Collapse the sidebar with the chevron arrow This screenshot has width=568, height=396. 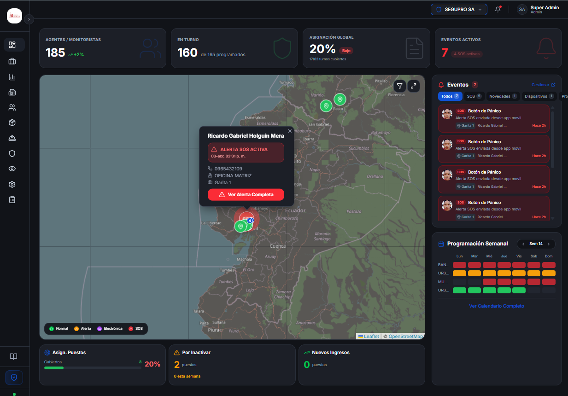click(29, 19)
